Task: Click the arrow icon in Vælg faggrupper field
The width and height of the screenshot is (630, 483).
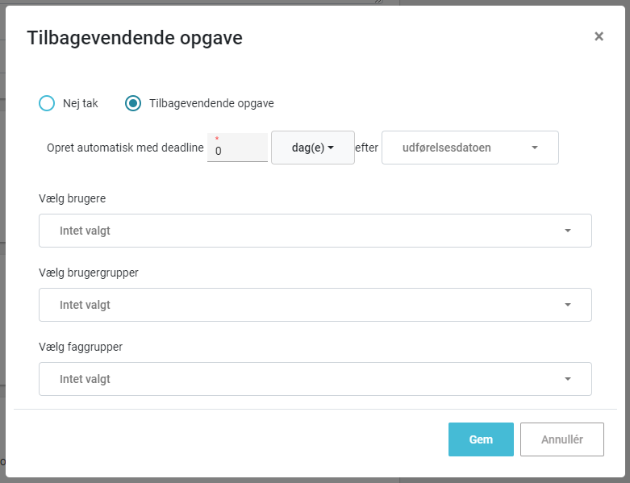Action: point(568,379)
